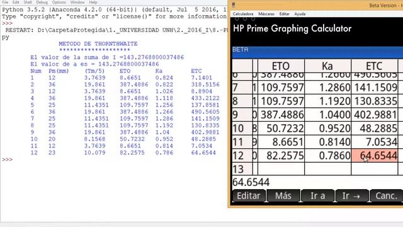Tap the Canc. soft key

click(x=386, y=196)
